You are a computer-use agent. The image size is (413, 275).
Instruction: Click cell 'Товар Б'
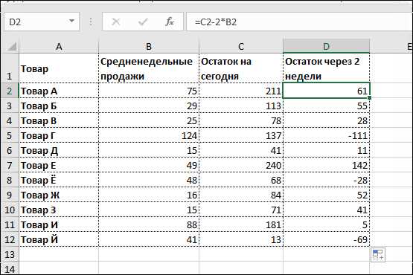pos(59,106)
